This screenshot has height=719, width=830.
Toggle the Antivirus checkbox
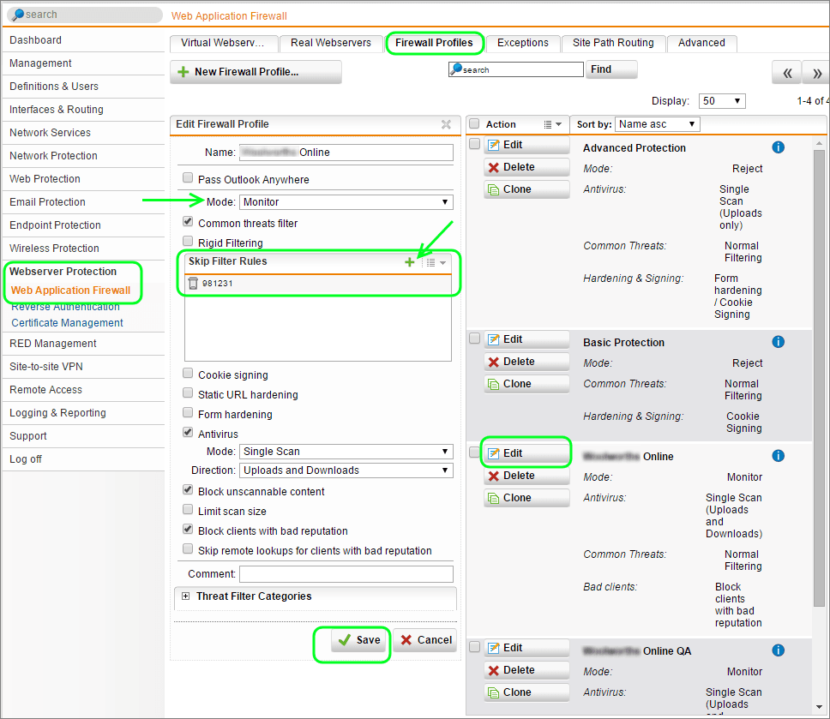pos(188,432)
